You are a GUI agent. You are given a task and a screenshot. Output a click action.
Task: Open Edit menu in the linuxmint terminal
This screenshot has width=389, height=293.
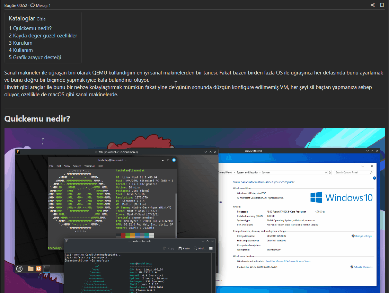click(59, 166)
